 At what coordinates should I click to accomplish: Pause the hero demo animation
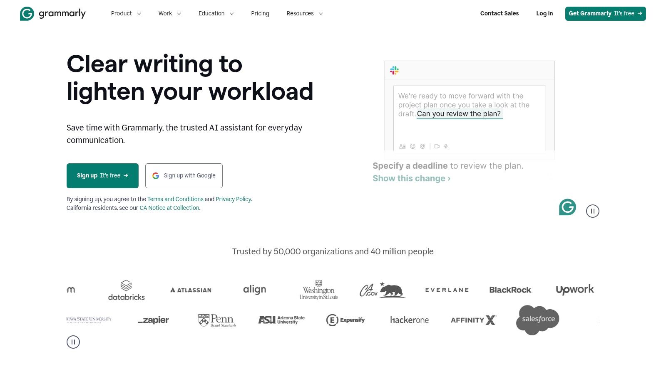pyautogui.click(x=593, y=211)
